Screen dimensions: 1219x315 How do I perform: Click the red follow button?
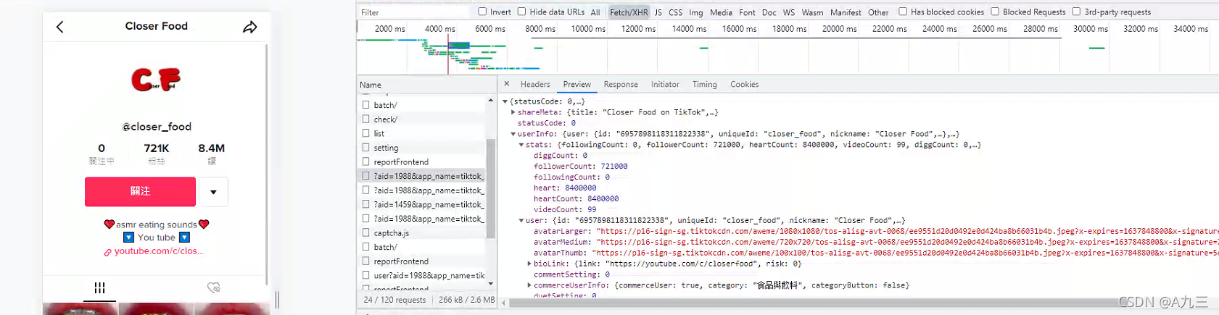(140, 191)
